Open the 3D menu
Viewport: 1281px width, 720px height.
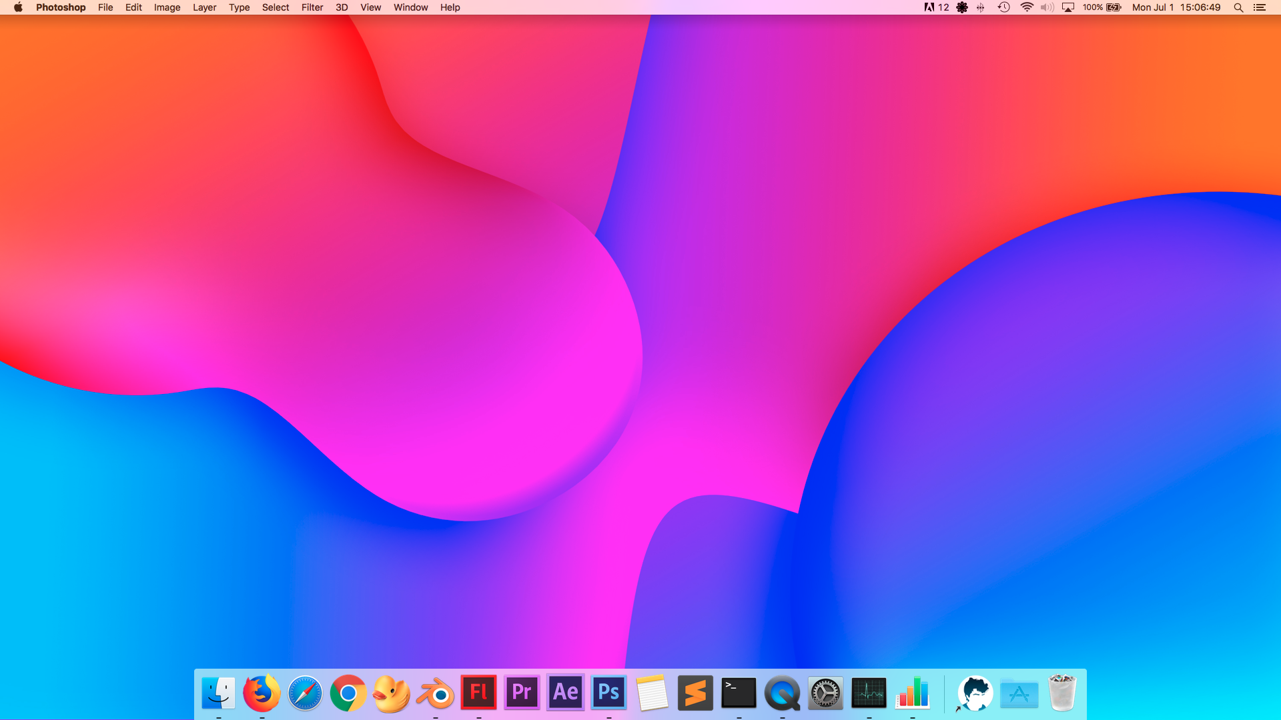pyautogui.click(x=342, y=7)
